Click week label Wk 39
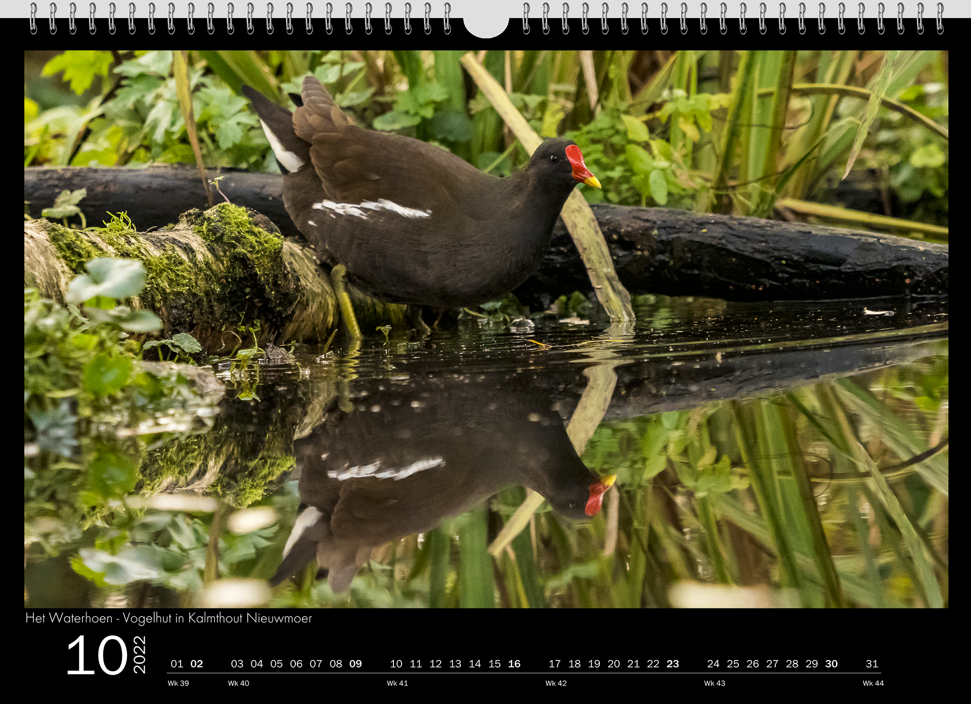The height and width of the screenshot is (704, 971). coord(179,683)
